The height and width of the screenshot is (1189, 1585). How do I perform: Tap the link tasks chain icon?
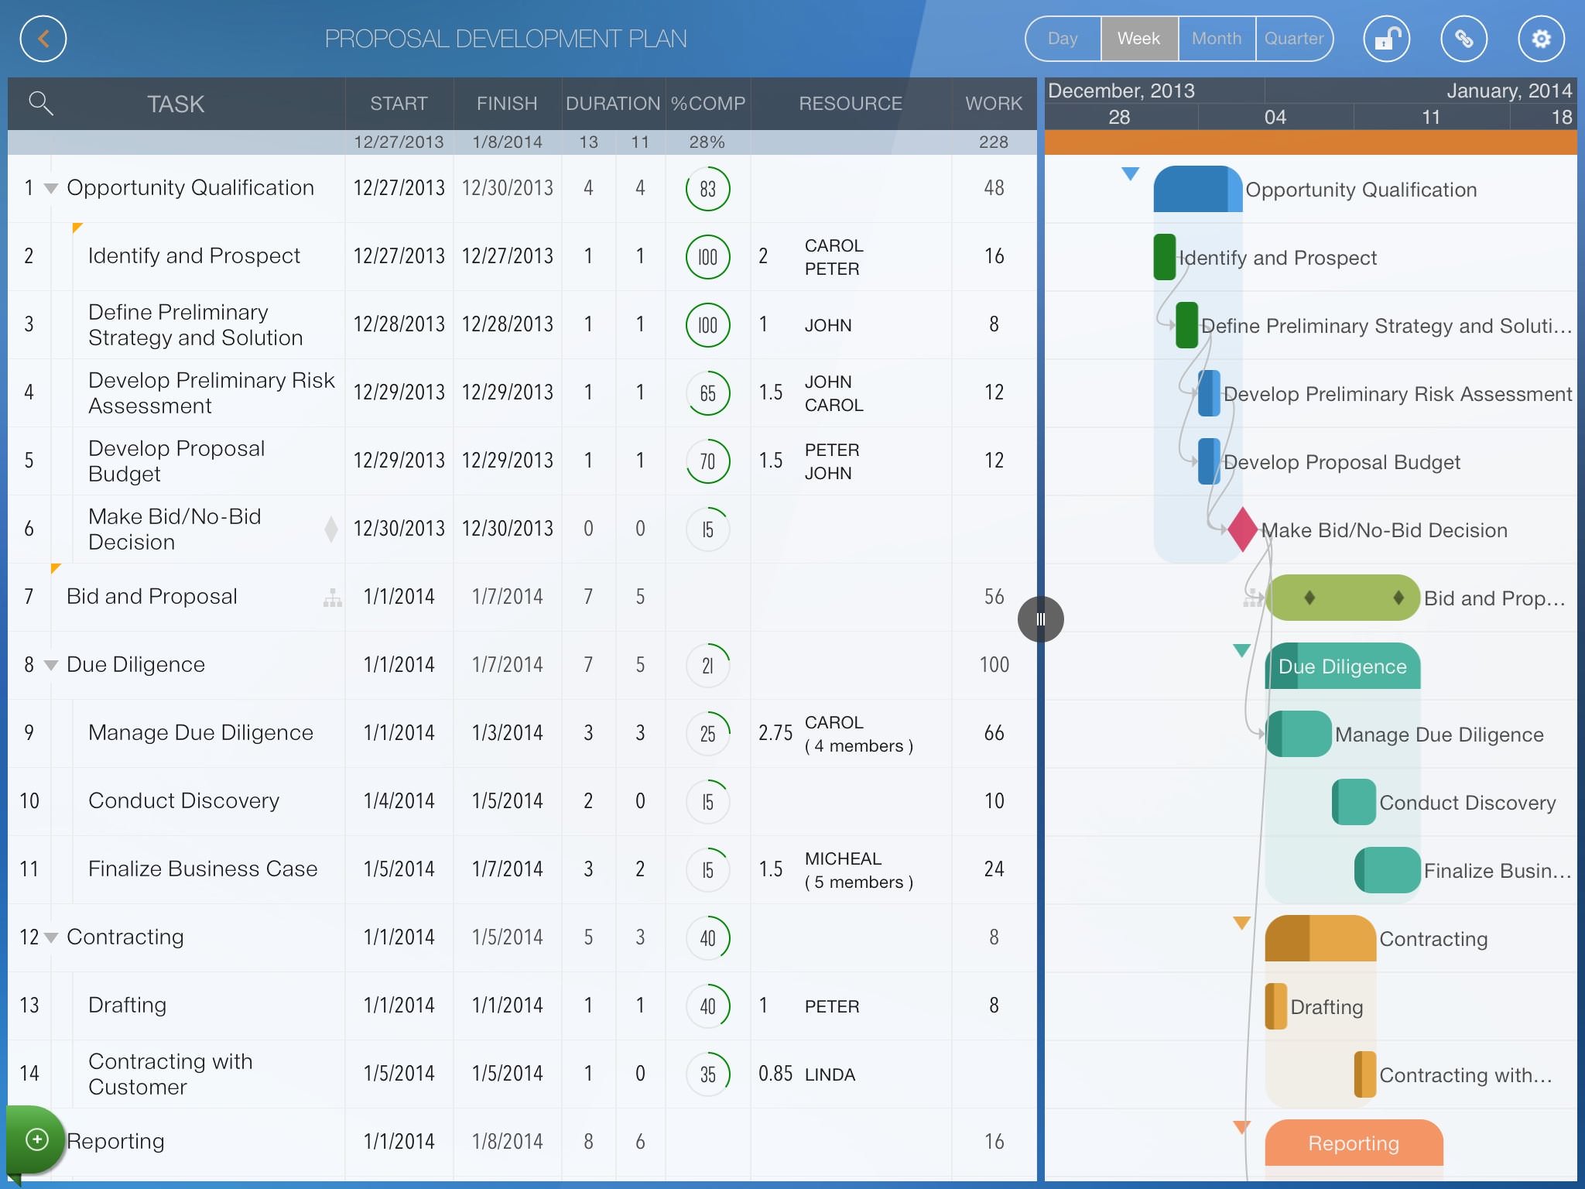point(1463,39)
